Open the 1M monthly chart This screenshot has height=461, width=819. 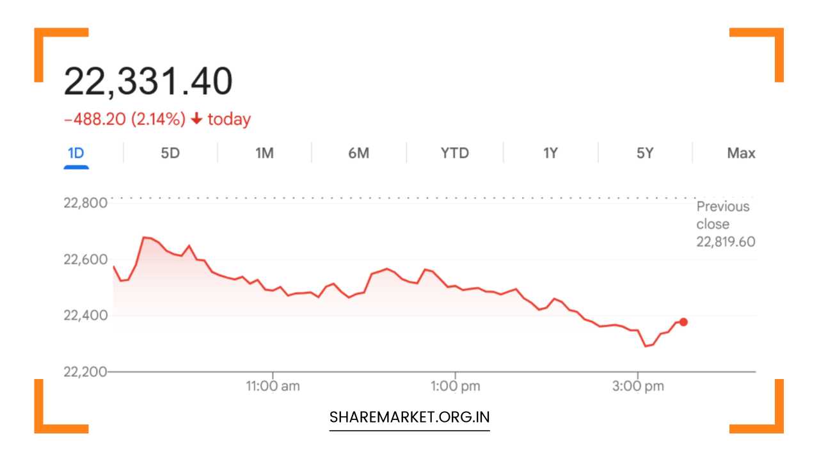tap(264, 153)
